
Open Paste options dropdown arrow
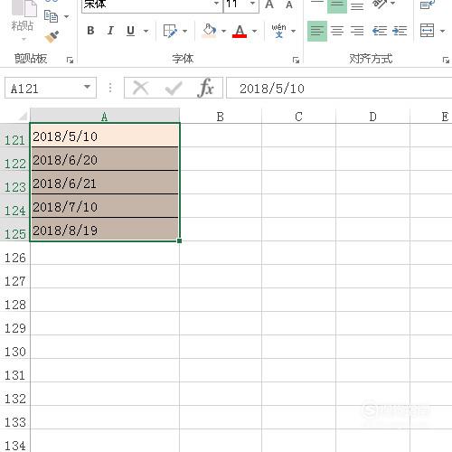click(x=24, y=39)
